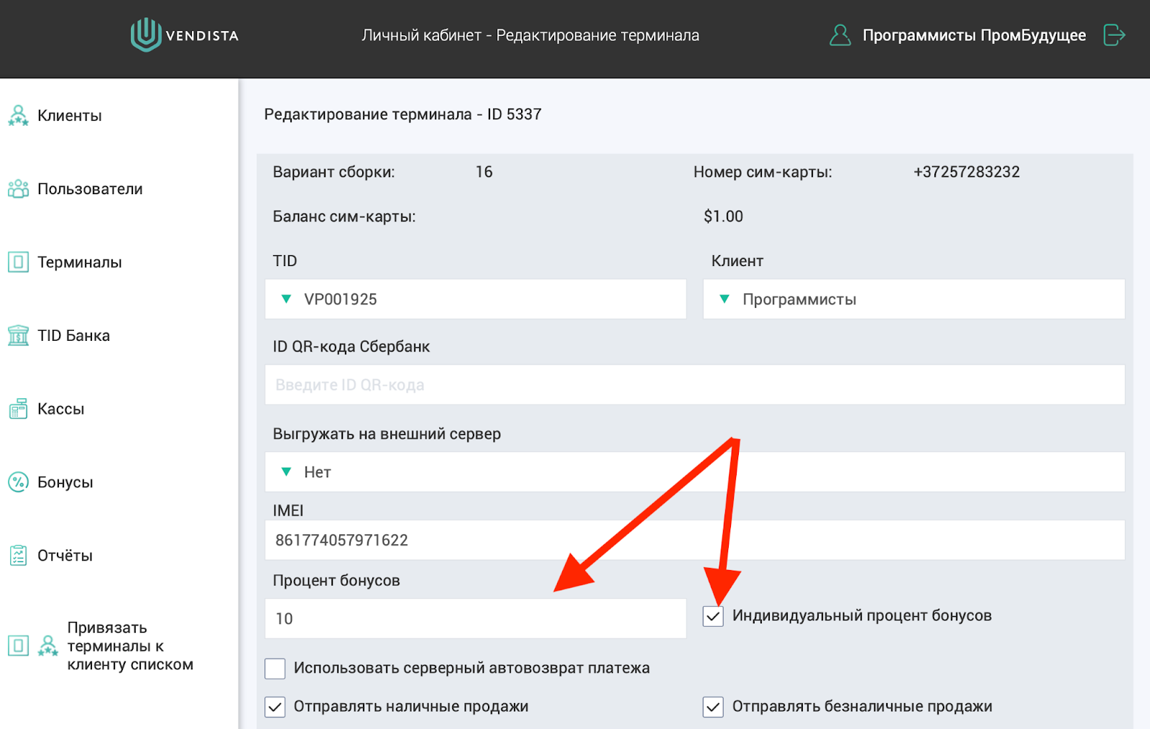The image size is (1150, 729).
Task: Open the Пользователи menu item
Action: [x=90, y=189]
